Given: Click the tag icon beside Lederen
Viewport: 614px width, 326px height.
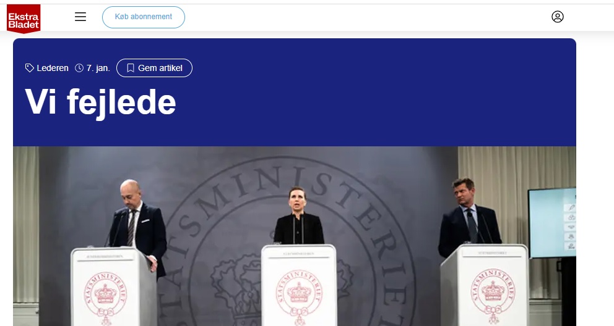Looking at the screenshot, I should point(29,68).
